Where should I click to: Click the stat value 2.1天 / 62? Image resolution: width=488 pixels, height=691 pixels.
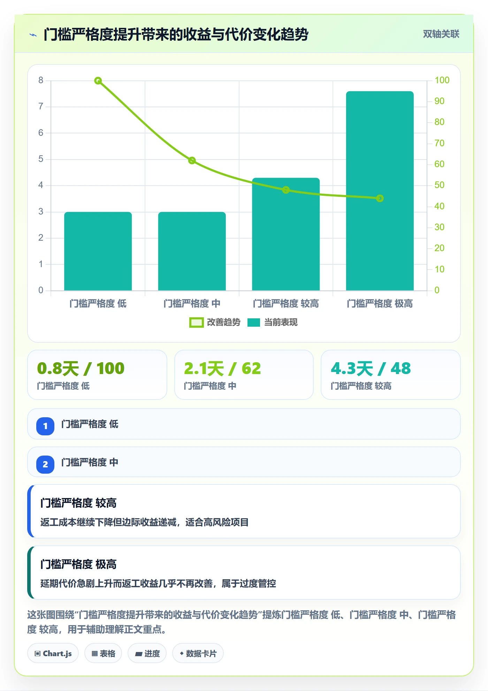pyautogui.click(x=222, y=368)
